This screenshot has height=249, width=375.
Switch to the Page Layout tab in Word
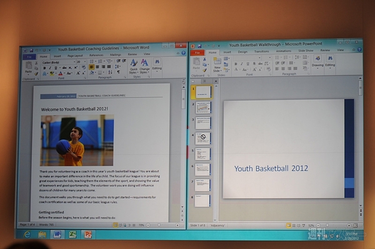(x=75, y=56)
